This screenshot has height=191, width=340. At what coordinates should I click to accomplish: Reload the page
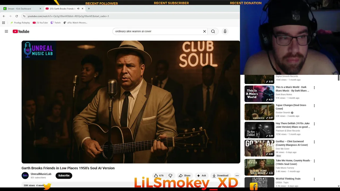coord(16,16)
